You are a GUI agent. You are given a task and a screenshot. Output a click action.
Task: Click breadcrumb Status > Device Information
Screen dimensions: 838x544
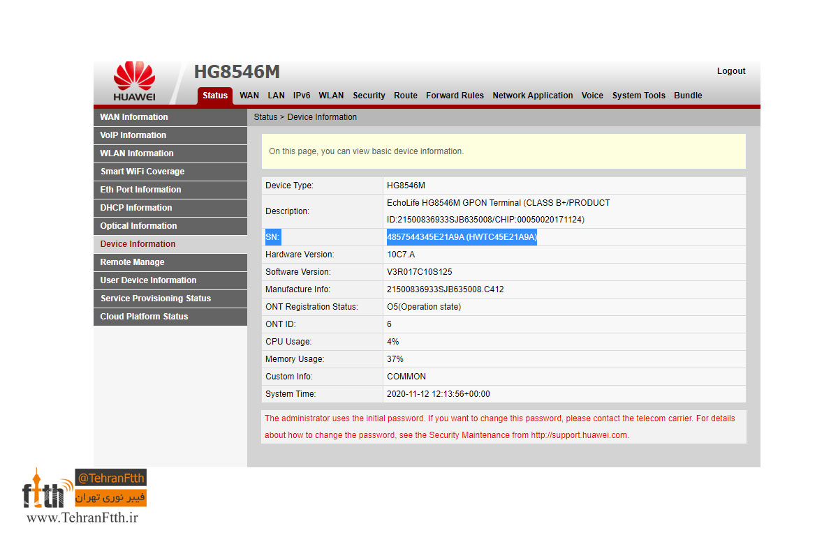305,117
